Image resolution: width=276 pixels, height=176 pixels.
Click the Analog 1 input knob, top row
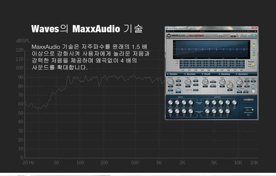(170, 103)
